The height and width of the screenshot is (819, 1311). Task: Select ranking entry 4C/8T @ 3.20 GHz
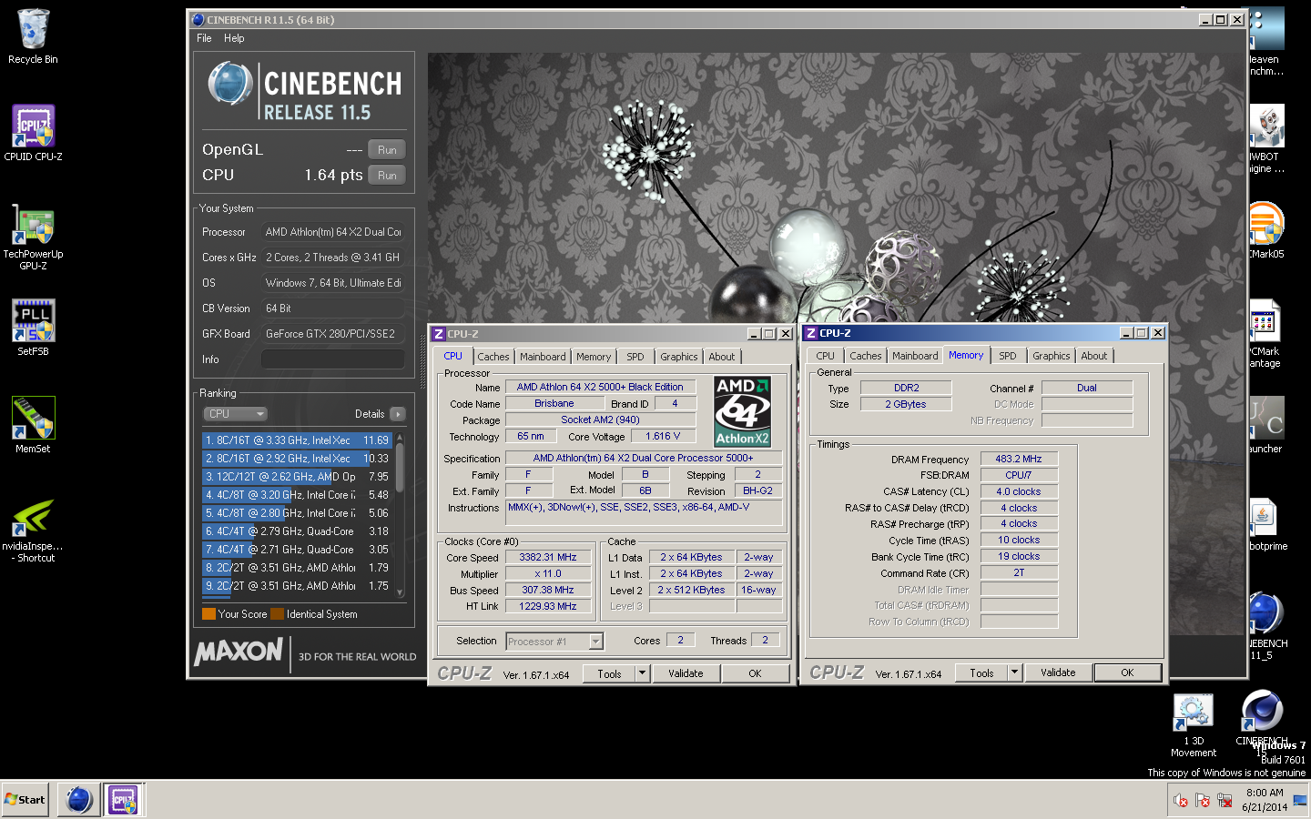pos(298,495)
